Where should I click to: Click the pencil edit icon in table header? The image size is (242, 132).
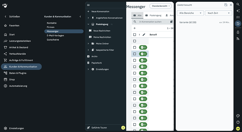click(x=144, y=35)
